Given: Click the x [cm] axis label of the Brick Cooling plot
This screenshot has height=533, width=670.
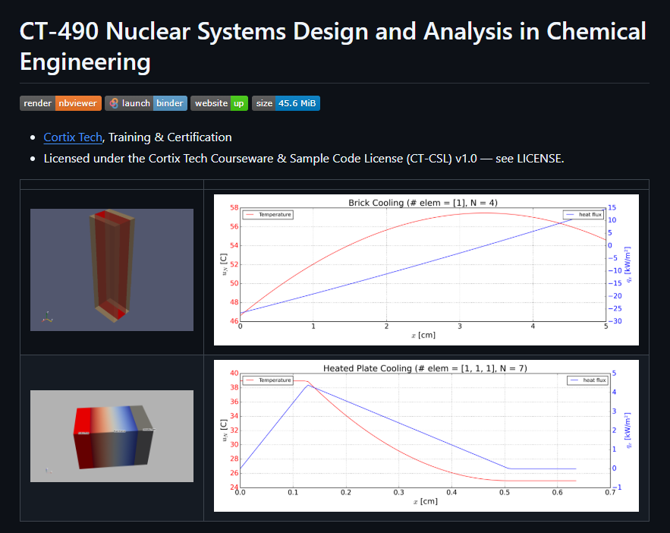Looking at the screenshot, I should (x=423, y=336).
